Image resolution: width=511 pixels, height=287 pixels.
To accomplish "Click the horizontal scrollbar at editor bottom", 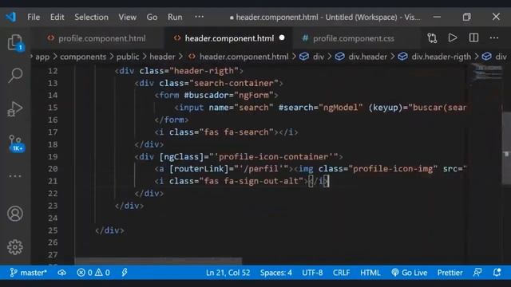I will pos(158,261).
